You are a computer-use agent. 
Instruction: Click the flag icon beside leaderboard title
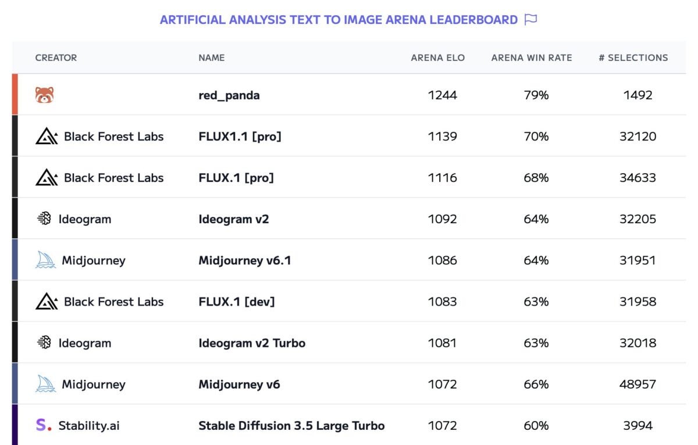click(x=530, y=20)
